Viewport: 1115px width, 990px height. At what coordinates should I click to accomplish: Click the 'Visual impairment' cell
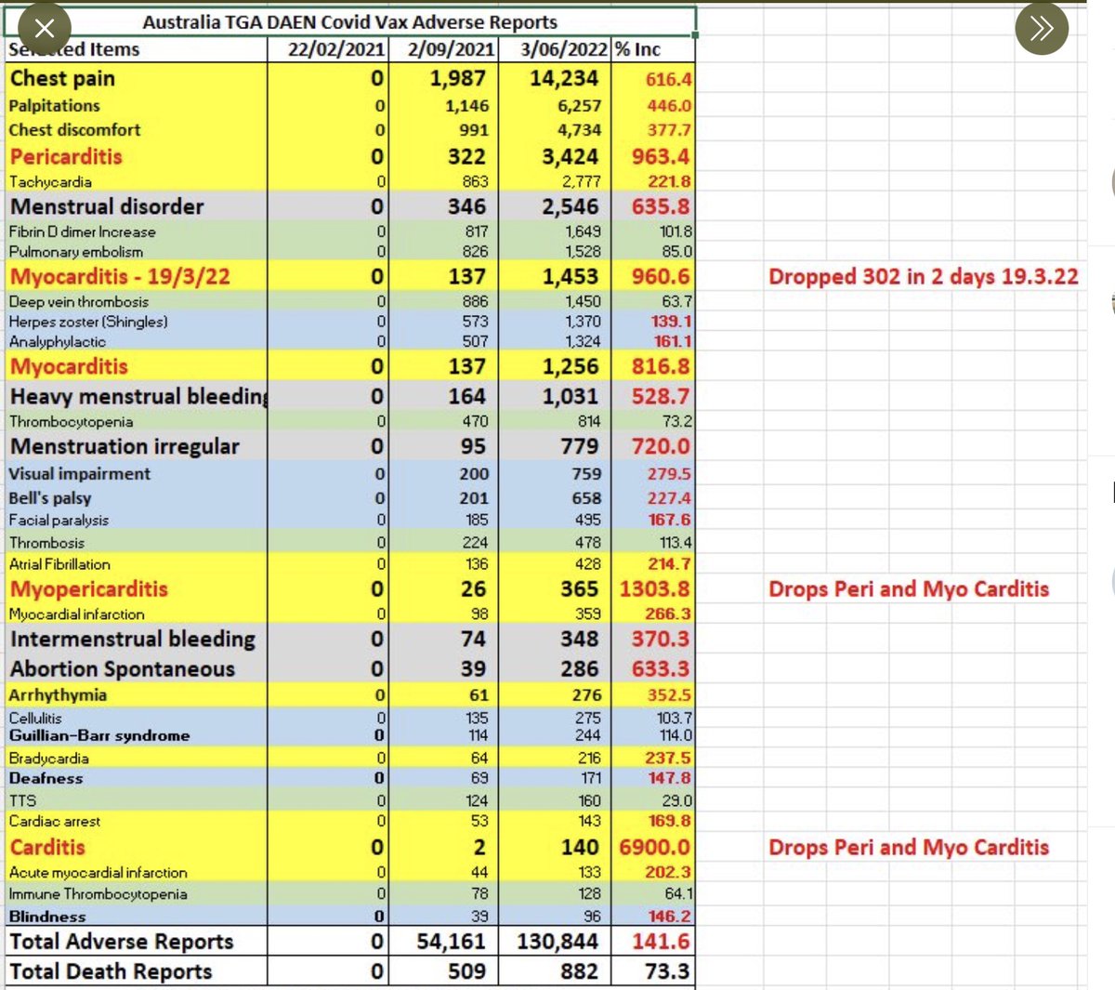79,473
